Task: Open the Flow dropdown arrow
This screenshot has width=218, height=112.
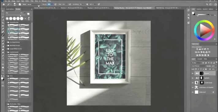Action: (x=66, y=5)
